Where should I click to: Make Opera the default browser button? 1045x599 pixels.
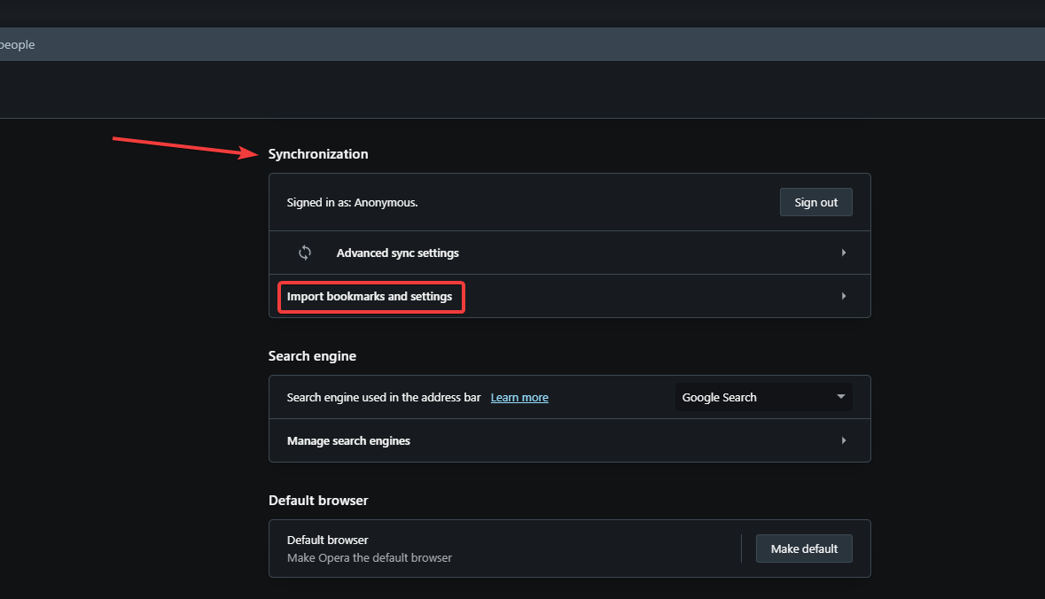pos(804,548)
